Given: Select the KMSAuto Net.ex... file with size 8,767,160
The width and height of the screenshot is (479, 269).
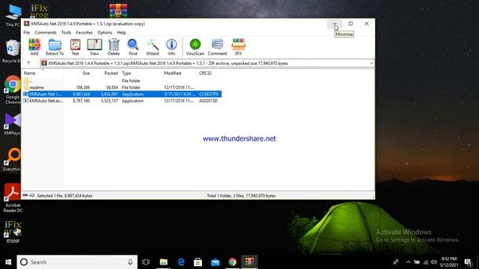Looking at the screenshot, I should 122,101.
